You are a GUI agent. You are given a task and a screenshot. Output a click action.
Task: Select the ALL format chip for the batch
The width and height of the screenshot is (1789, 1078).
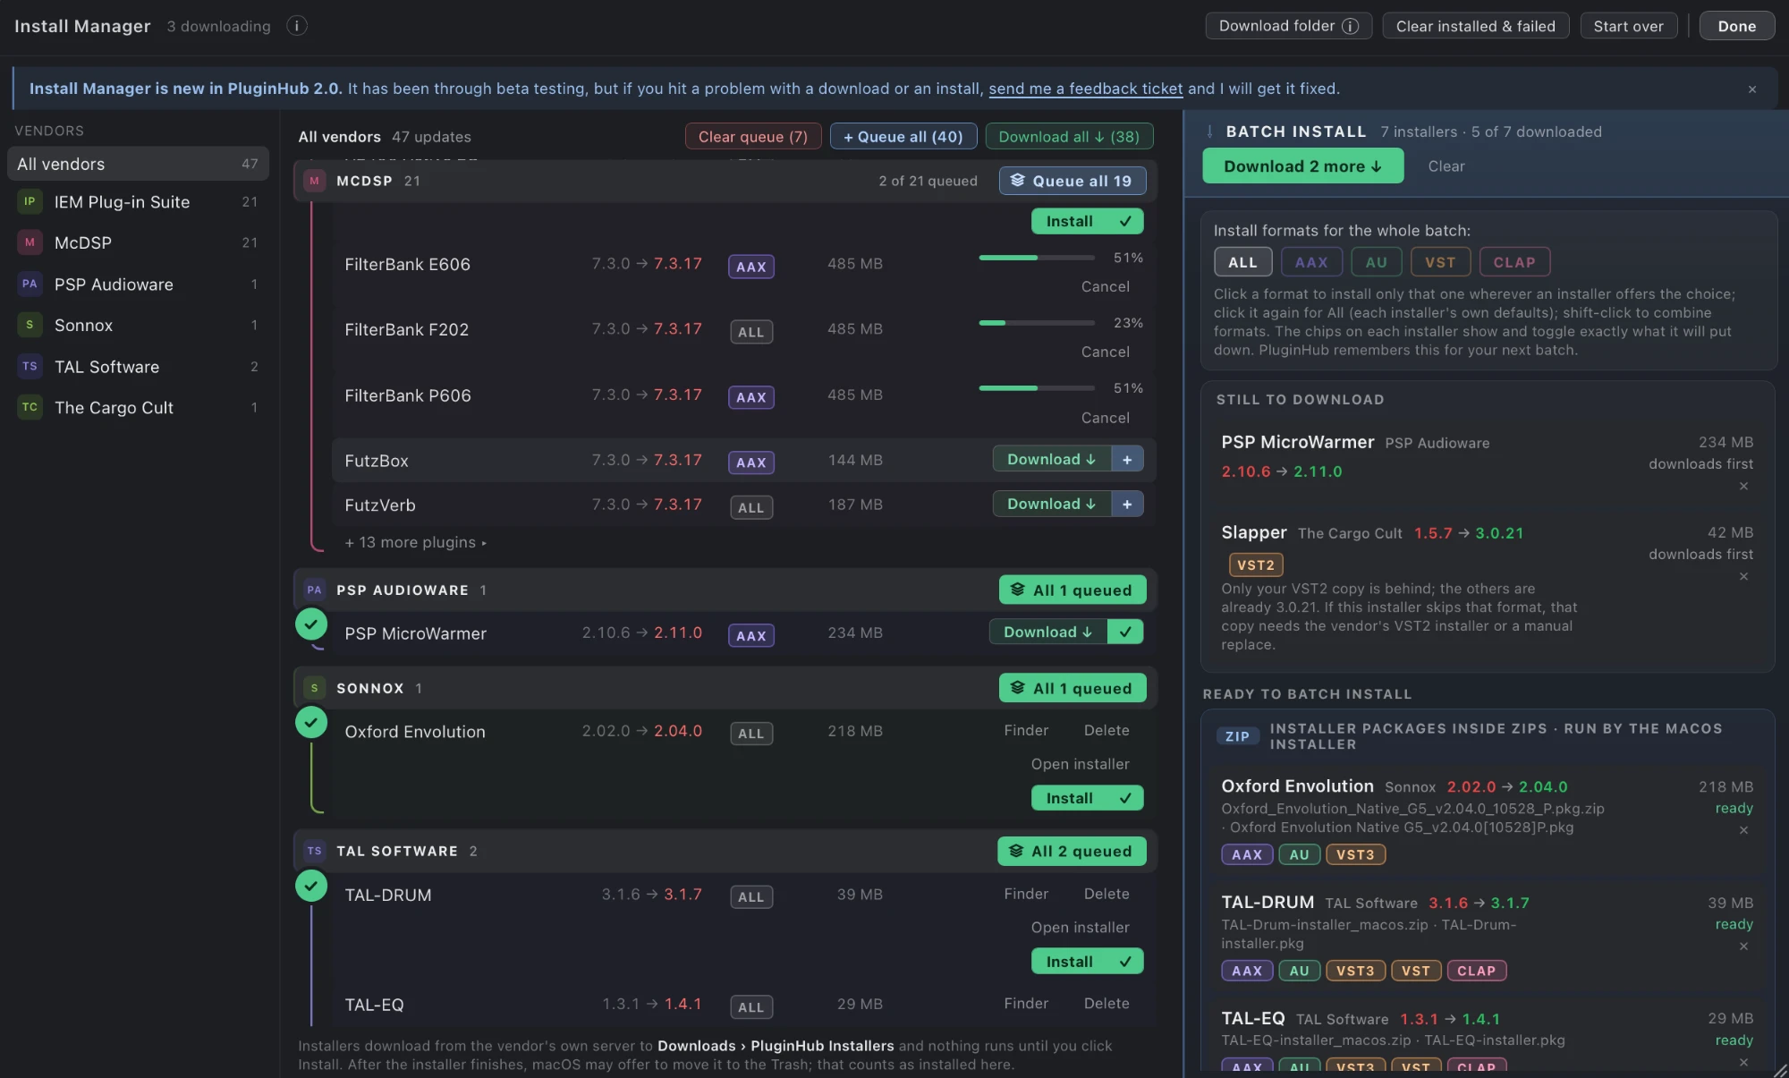(1242, 262)
